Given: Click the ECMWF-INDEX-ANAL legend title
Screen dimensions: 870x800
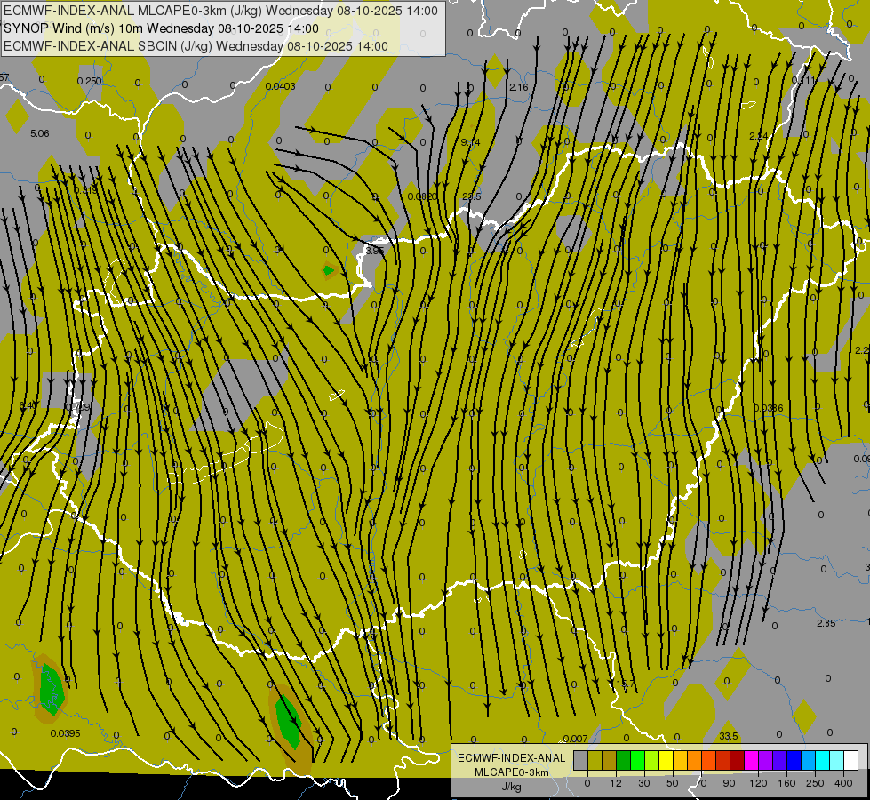Looking at the screenshot, I should point(511,758).
